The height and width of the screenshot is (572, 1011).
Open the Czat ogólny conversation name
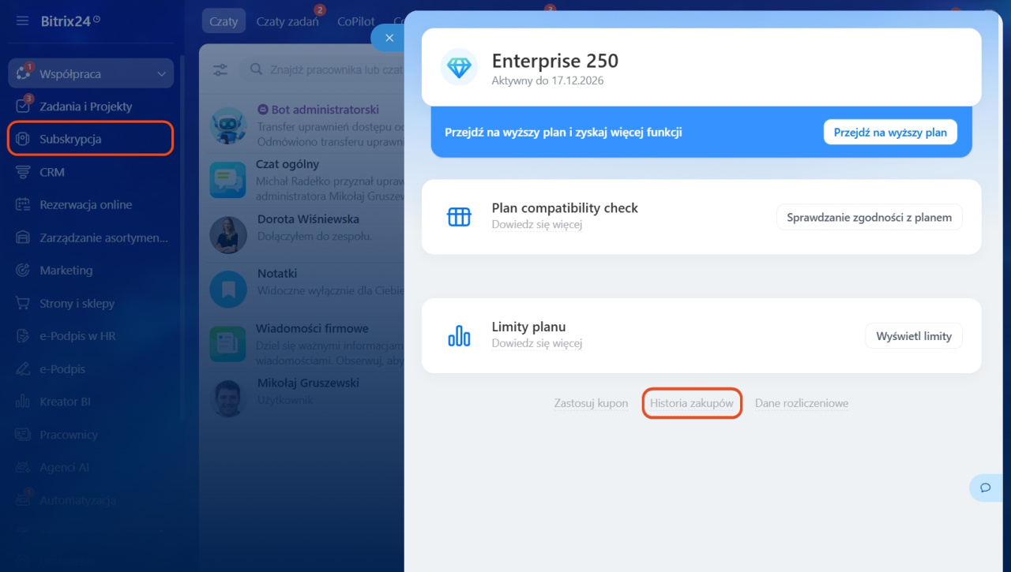[x=288, y=164]
